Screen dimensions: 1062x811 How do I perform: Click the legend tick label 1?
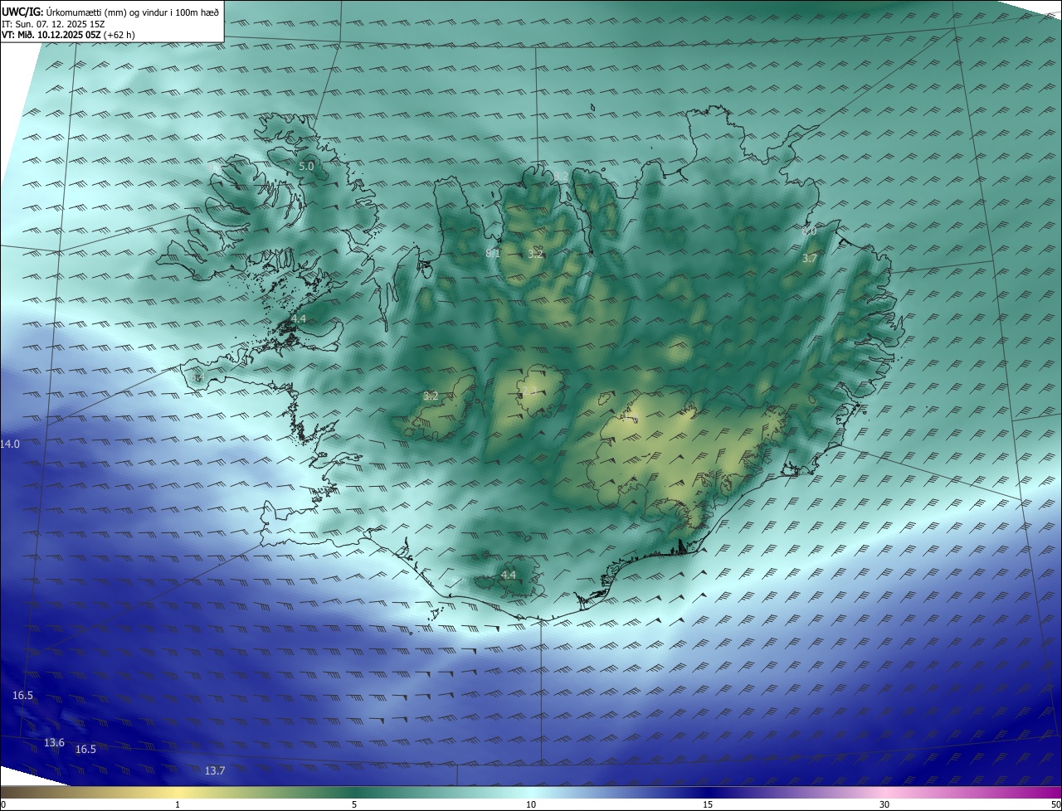(178, 804)
